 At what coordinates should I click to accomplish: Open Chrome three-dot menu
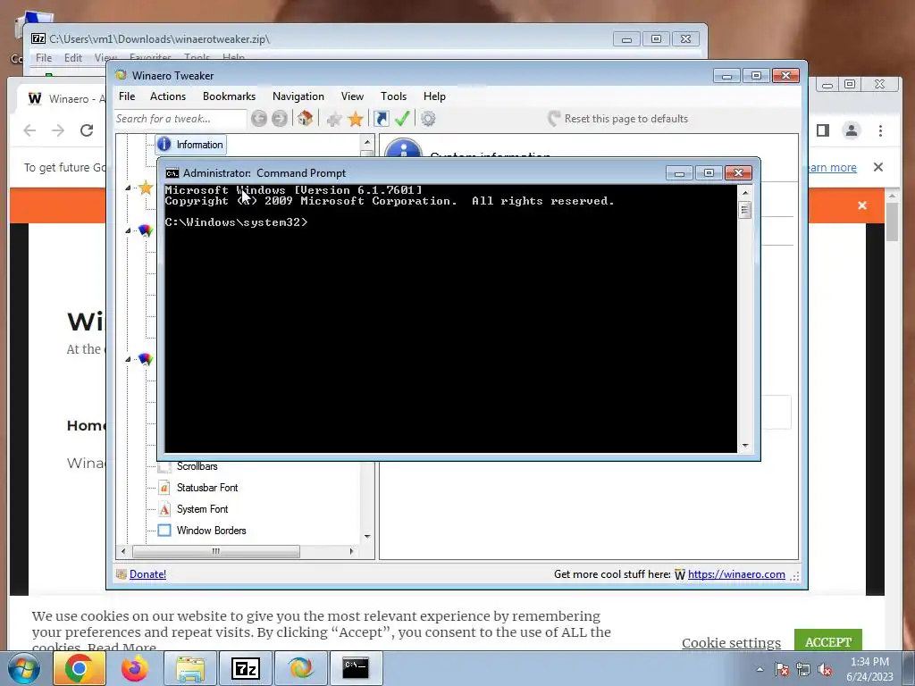880,130
